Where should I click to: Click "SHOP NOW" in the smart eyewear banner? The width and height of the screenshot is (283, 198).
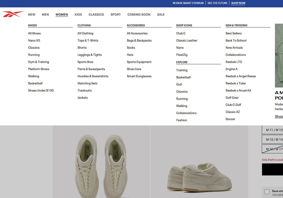(238, 3)
